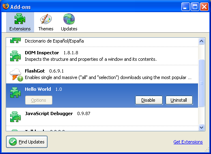Click the vertical scrollbar thumb
The height and width of the screenshot is (154, 211).
click(202, 83)
